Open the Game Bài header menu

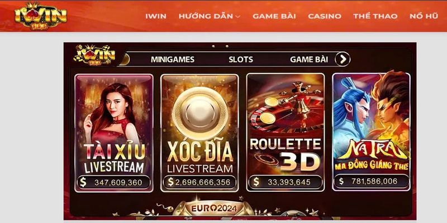tap(274, 16)
